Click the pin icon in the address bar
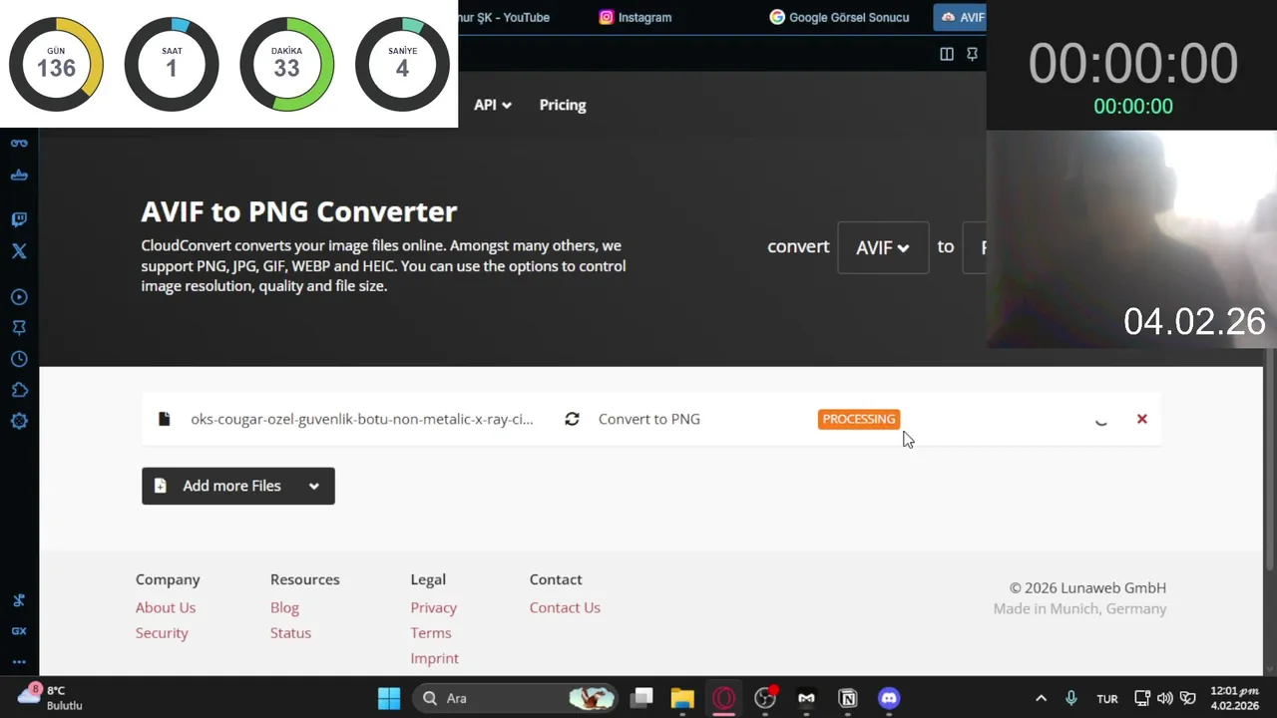The width and height of the screenshot is (1277, 718). point(972,54)
